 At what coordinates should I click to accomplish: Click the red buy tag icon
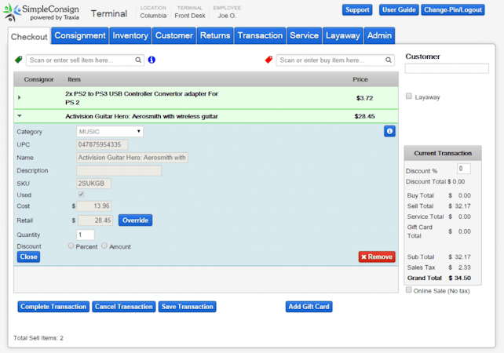click(x=268, y=60)
